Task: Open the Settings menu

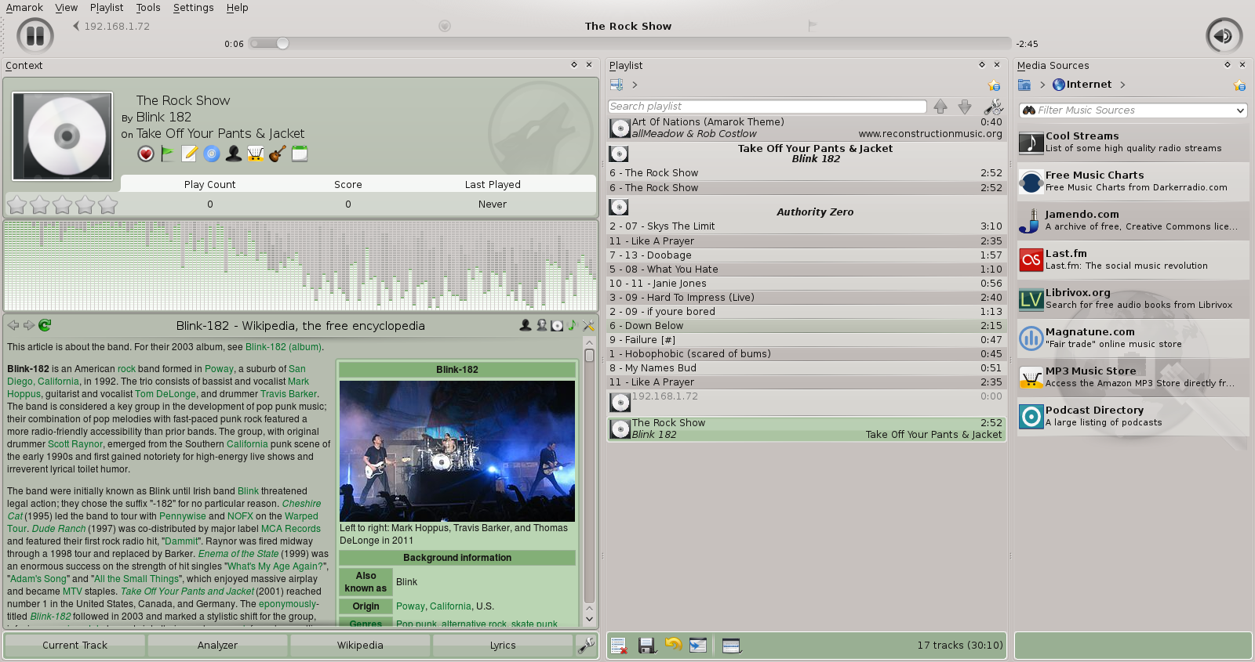Action: (193, 8)
